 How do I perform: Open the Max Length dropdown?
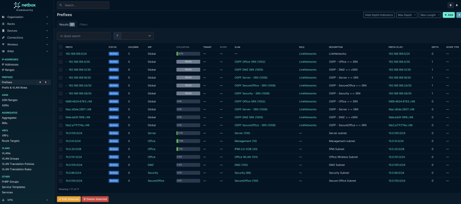429,15
